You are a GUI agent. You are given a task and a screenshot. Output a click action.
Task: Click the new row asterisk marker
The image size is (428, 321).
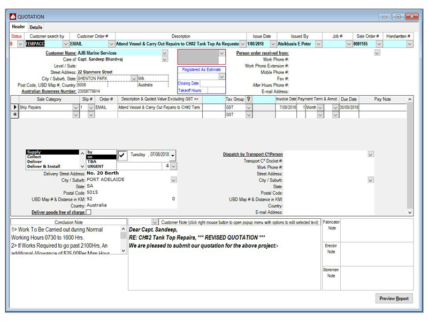[15, 114]
